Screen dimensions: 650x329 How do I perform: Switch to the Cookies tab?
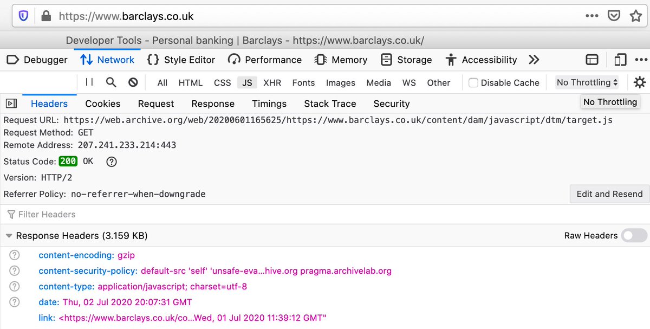click(103, 104)
